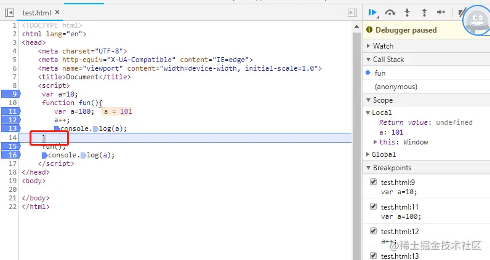Click code line var a=10;
The width and height of the screenshot is (490, 260).
click(x=60, y=94)
